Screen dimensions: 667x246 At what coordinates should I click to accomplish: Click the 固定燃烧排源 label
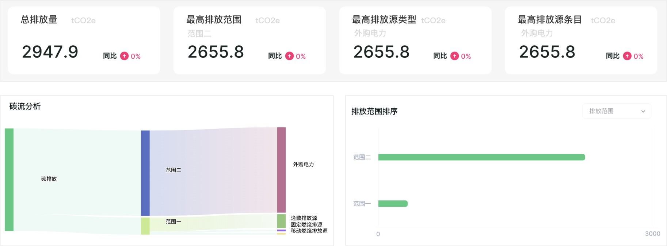click(306, 224)
